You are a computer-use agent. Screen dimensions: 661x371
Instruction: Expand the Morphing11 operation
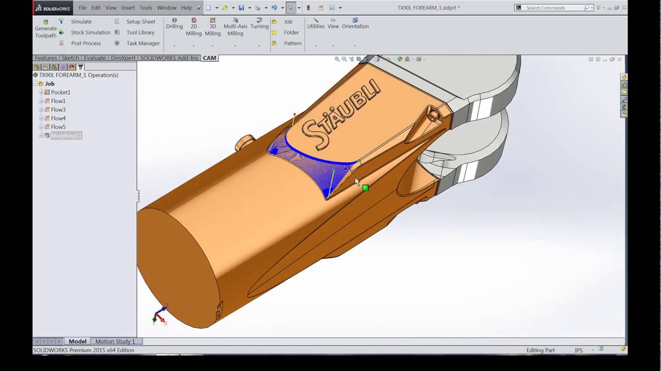[x=41, y=136]
